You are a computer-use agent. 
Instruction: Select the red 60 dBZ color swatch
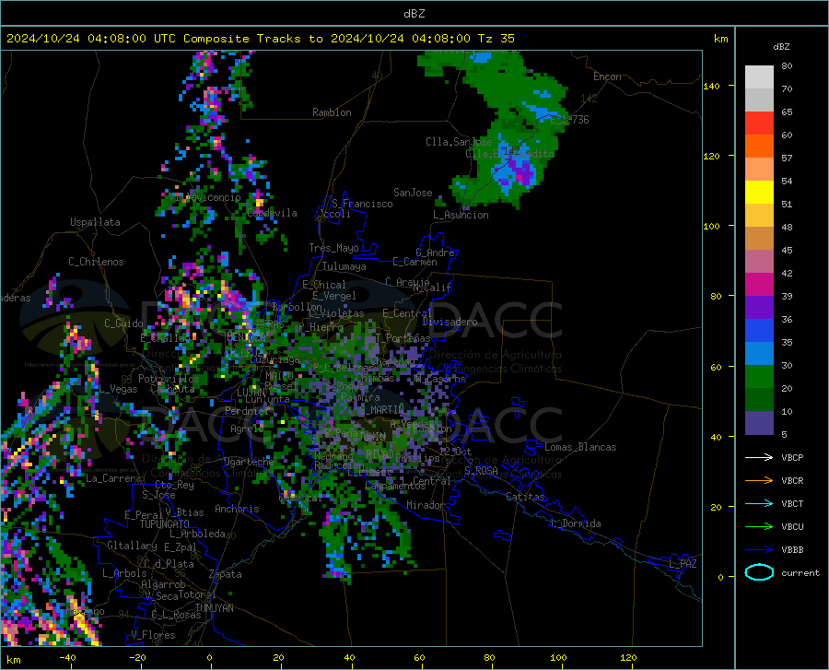pos(759,123)
